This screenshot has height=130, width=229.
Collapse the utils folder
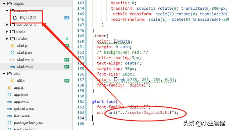[x=4, y=74]
